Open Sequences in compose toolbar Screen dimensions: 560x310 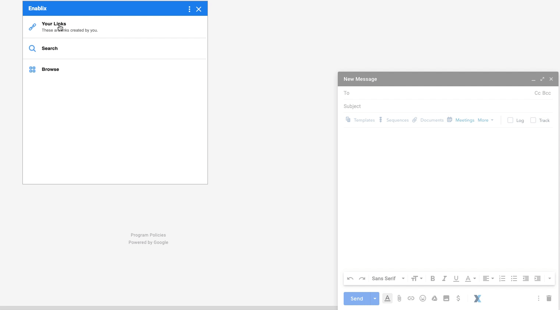click(x=394, y=120)
